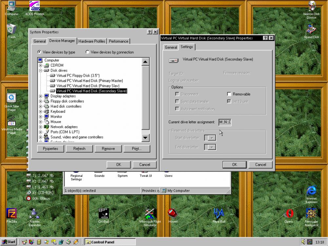Open Netscape Navigator desktop icon
Viewport: 328px width, 246px height.
311,214
